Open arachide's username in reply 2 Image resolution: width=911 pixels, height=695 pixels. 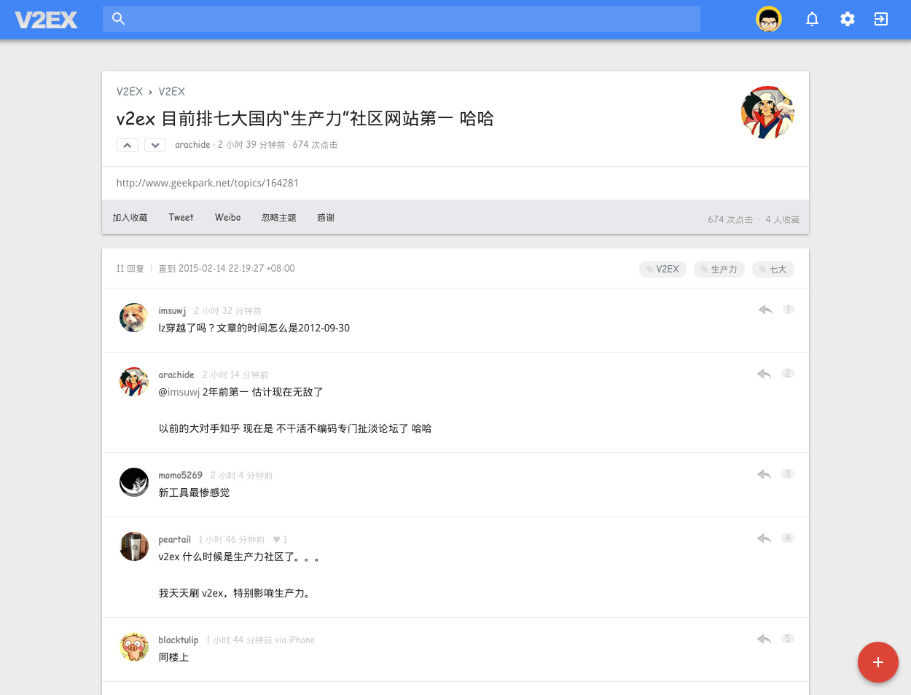pos(176,375)
